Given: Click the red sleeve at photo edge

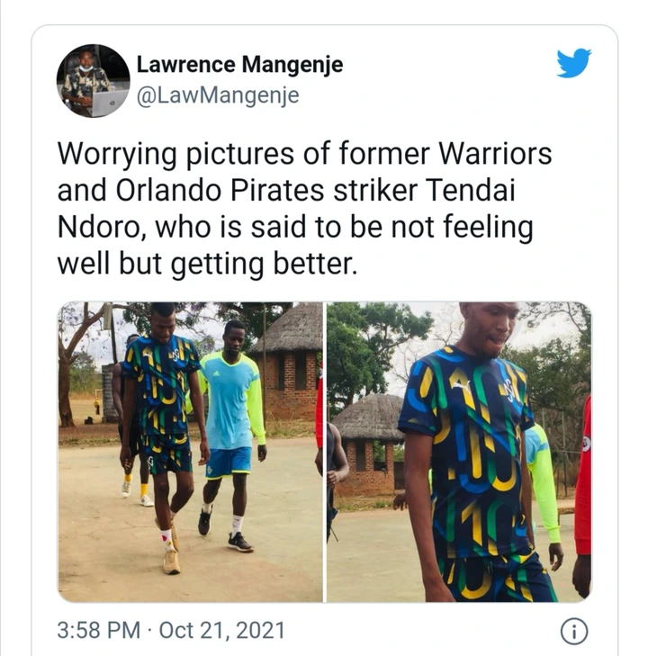Looking at the screenshot, I should [x=582, y=477].
